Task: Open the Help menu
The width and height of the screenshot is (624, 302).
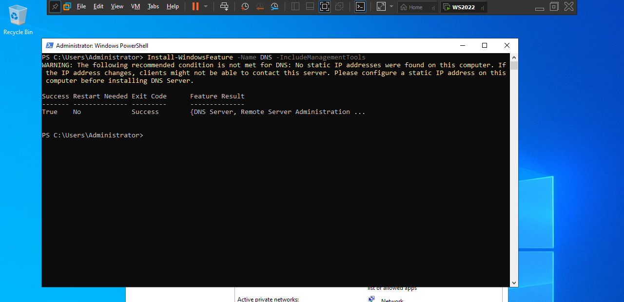Action: pyautogui.click(x=173, y=7)
